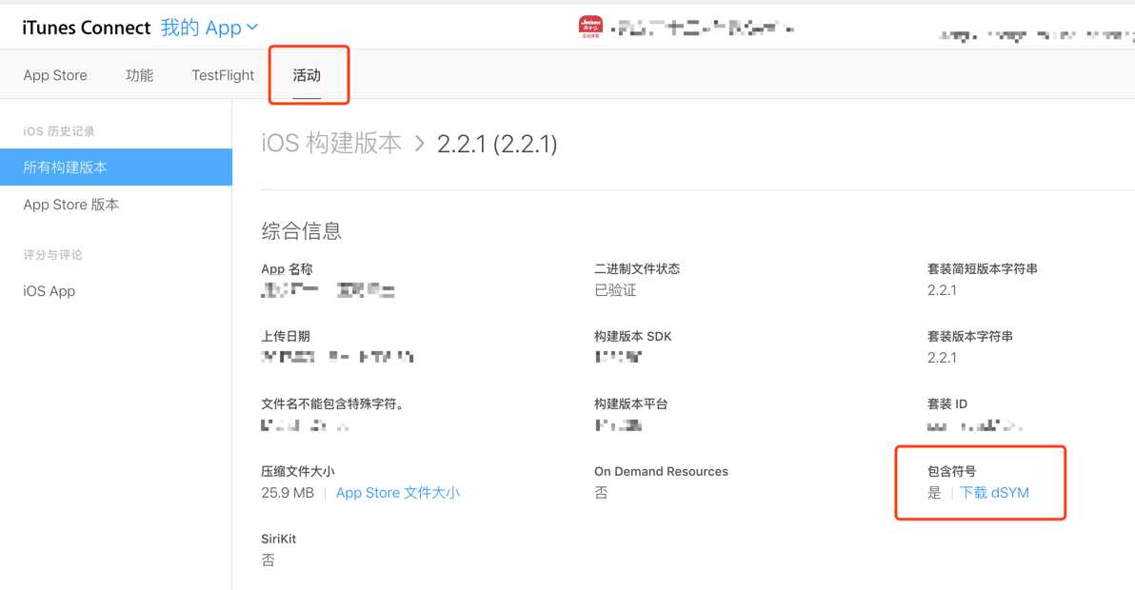Viewport: 1135px width, 590px height.
Task: Click the 套装 ID label
Action: 947,403
